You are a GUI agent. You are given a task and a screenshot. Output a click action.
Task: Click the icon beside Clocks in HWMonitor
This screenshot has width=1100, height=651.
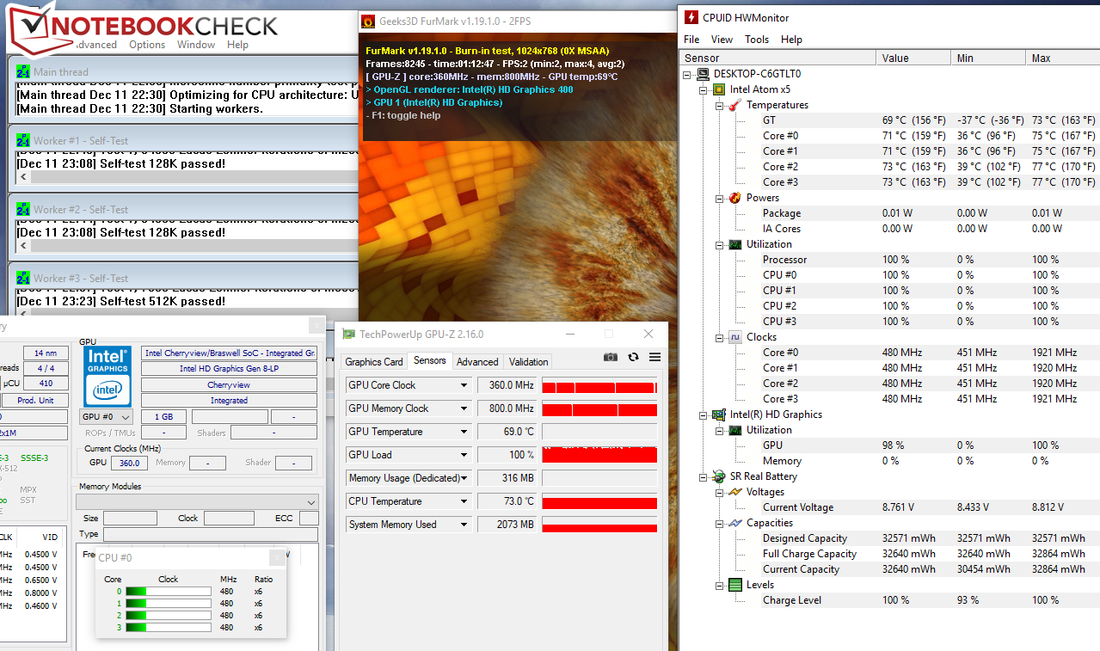pos(734,337)
